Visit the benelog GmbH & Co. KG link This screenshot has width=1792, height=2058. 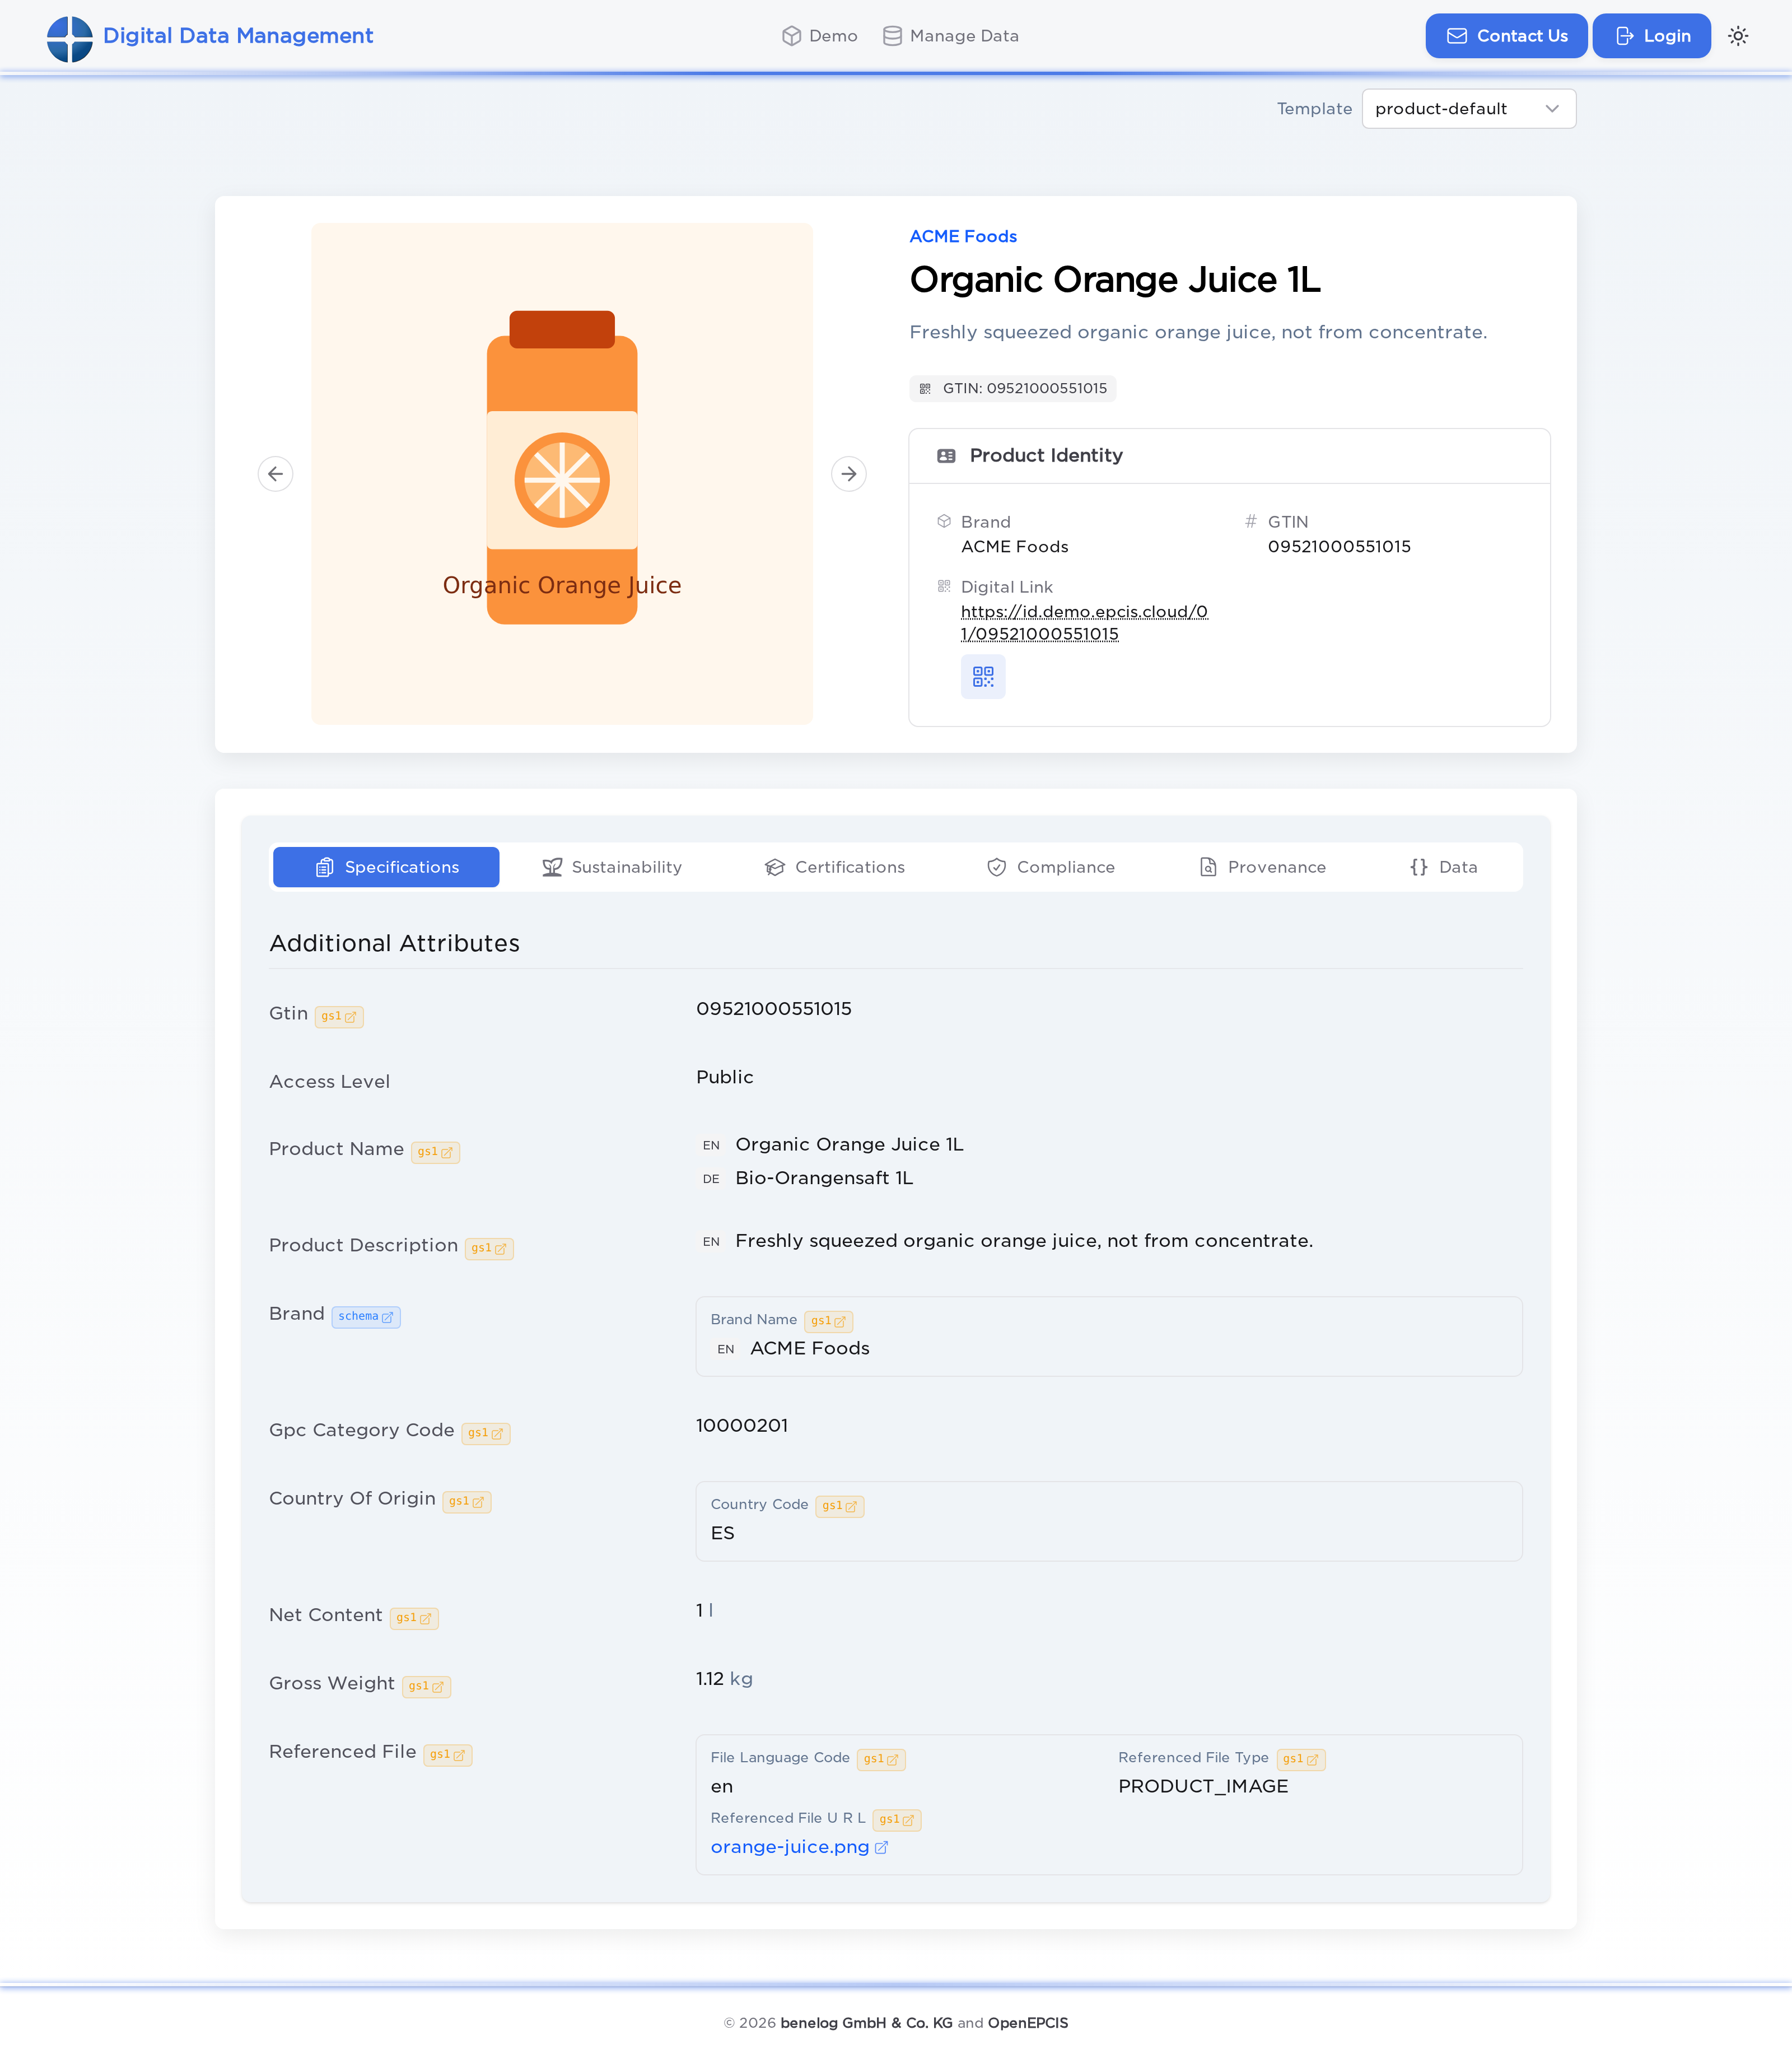pos(866,2023)
